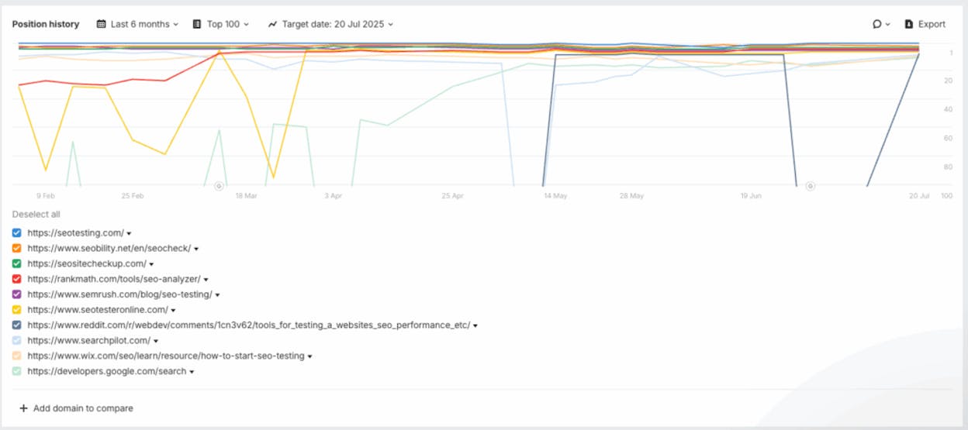Uncheck the developers.google.com search checkbox
The width and height of the screenshot is (968, 430).
(17, 372)
